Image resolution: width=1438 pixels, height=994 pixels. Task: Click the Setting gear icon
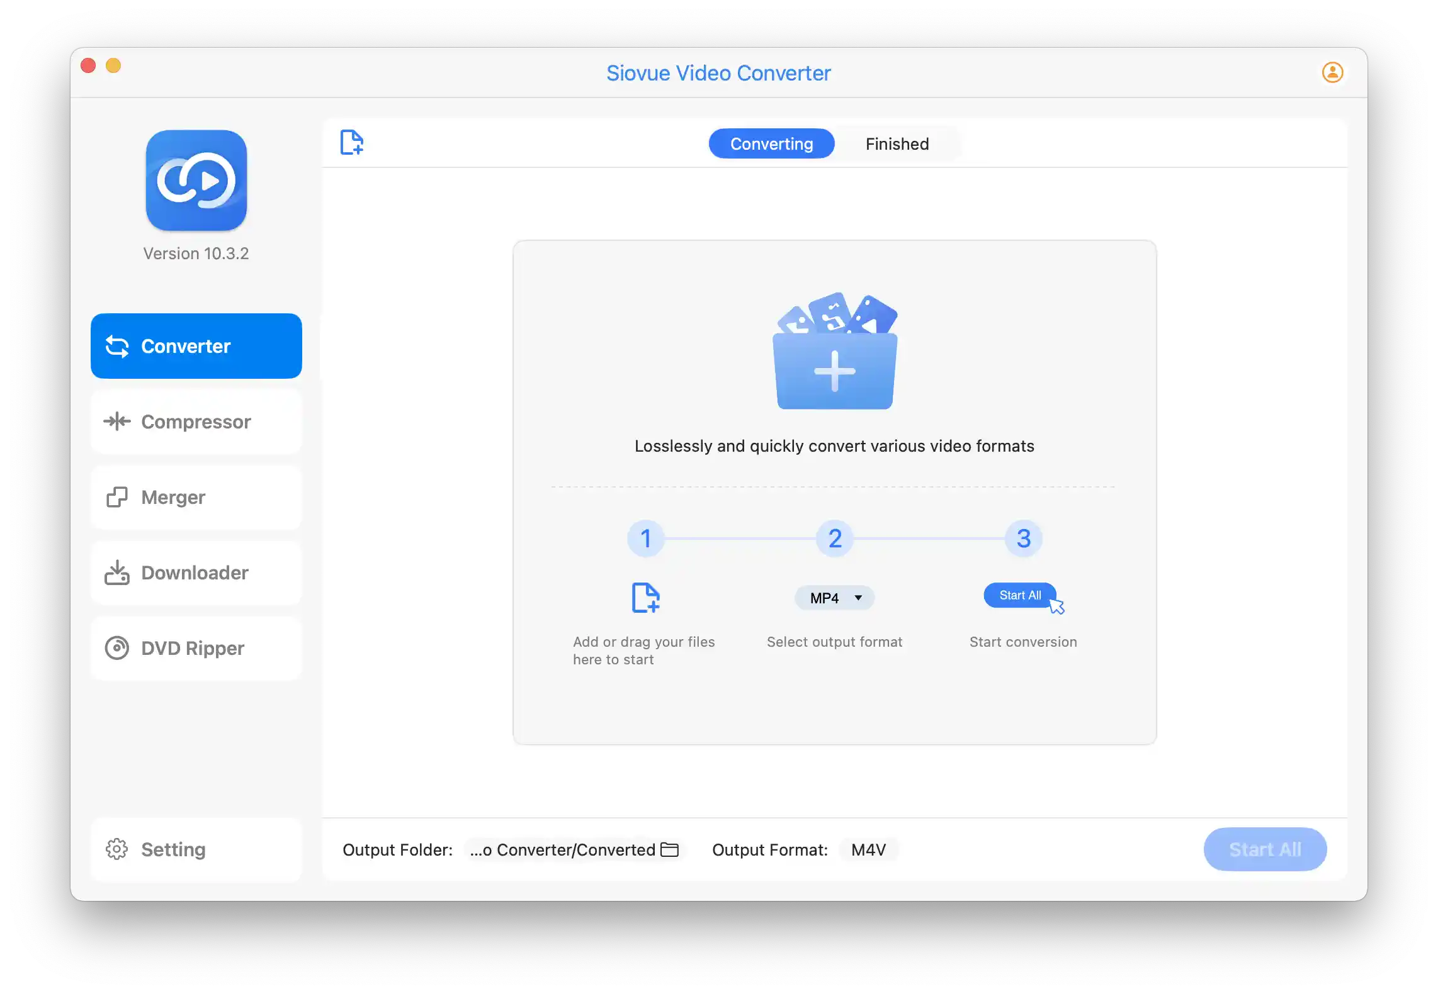click(x=117, y=849)
